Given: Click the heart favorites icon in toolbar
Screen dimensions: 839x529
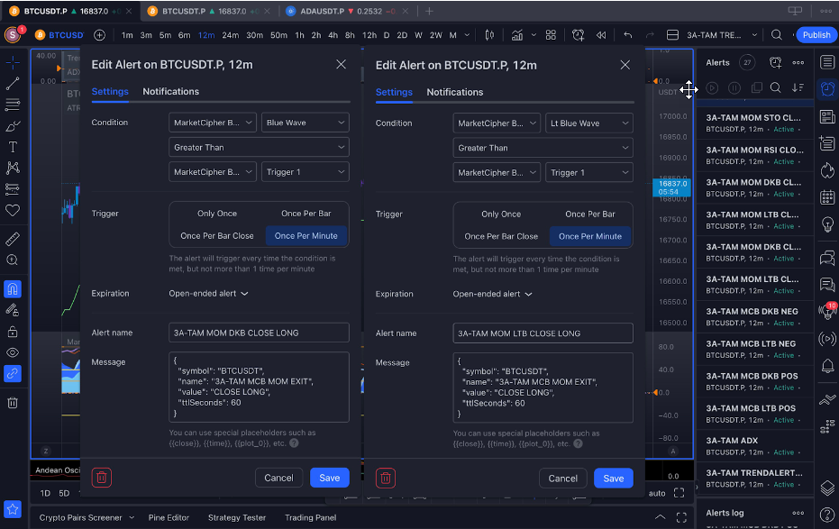Looking at the screenshot, I should [x=13, y=210].
